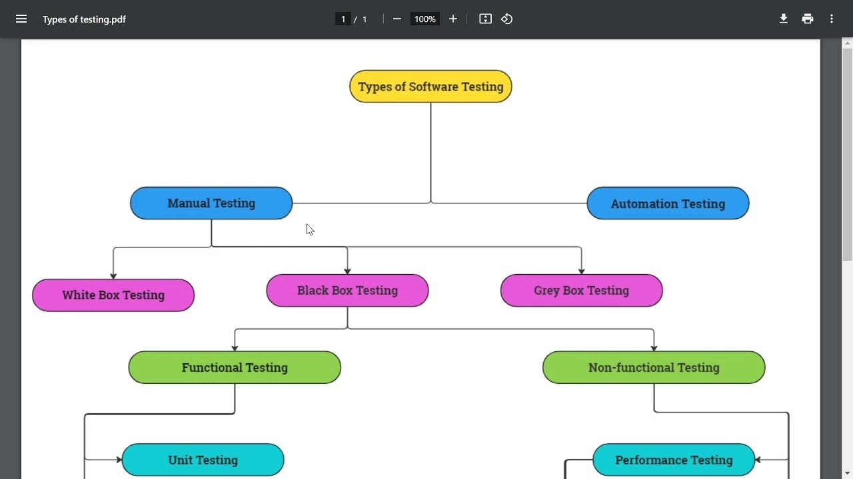Zoom out with the minus icon
Image resolution: width=853 pixels, height=479 pixels.
[x=397, y=19]
